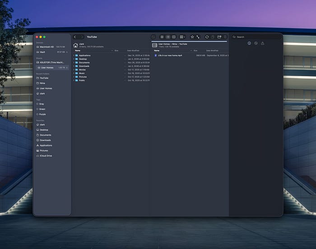Select the Movies folder row

(112, 70)
